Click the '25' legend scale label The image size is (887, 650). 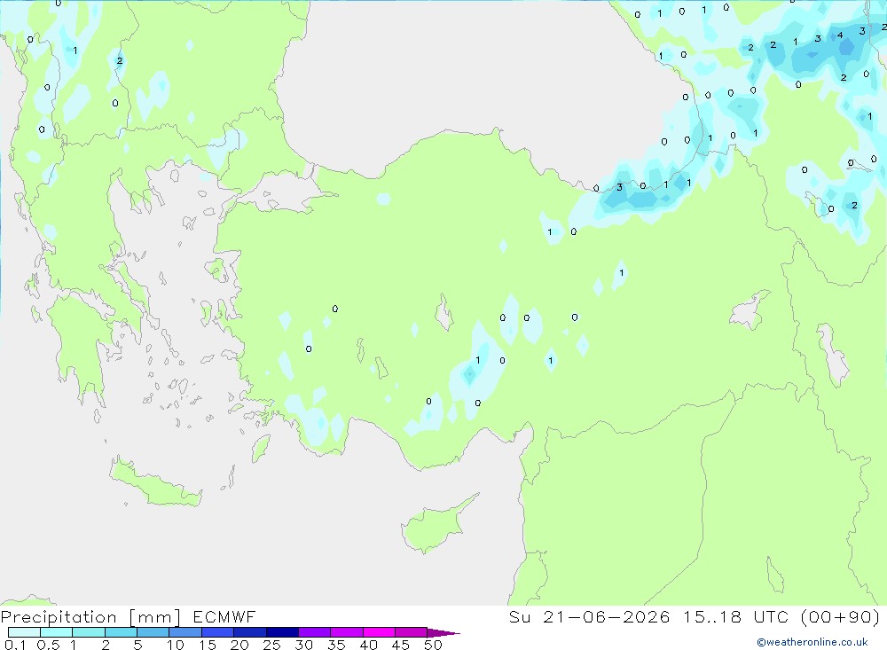[x=271, y=645]
